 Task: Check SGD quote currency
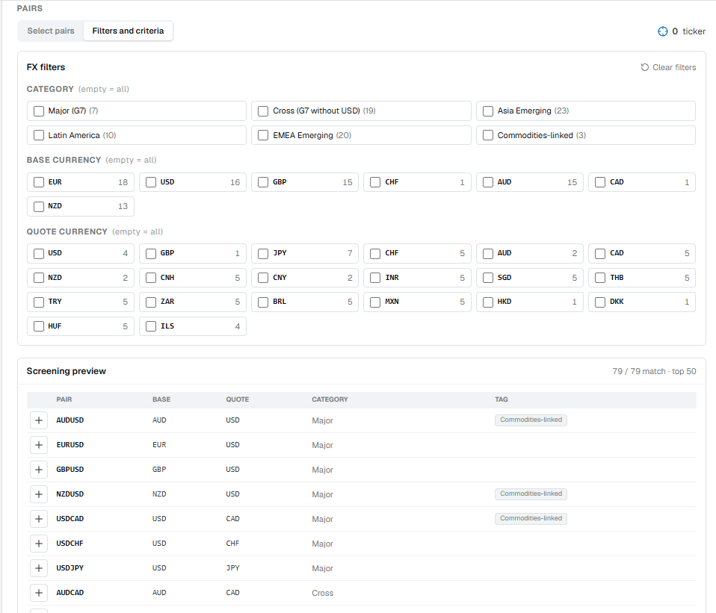coord(488,278)
